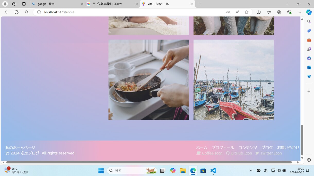Click the © 2024 私のブログ copyright text
The height and width of the screenshot is (176, 314).
coord(41,153)
